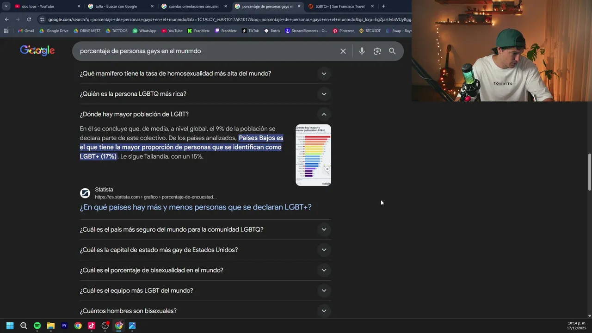
Task: Open the Statista LGBT bar chart thumbnail
Action: 313,155
